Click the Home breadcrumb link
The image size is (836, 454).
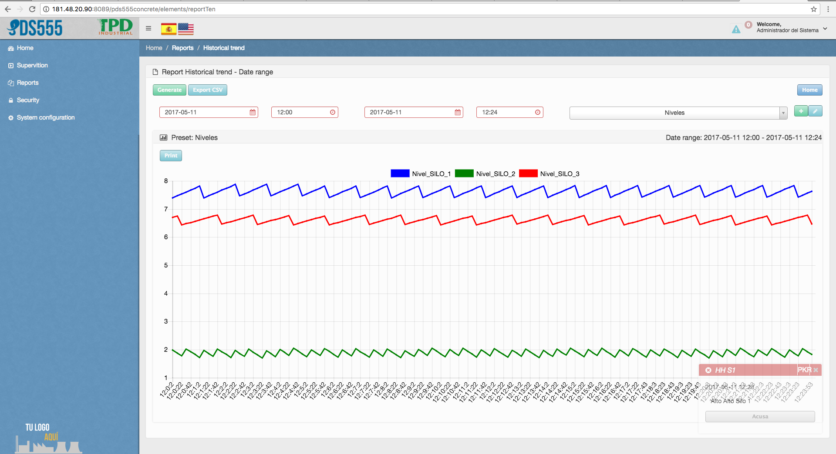tap(154, 48)
